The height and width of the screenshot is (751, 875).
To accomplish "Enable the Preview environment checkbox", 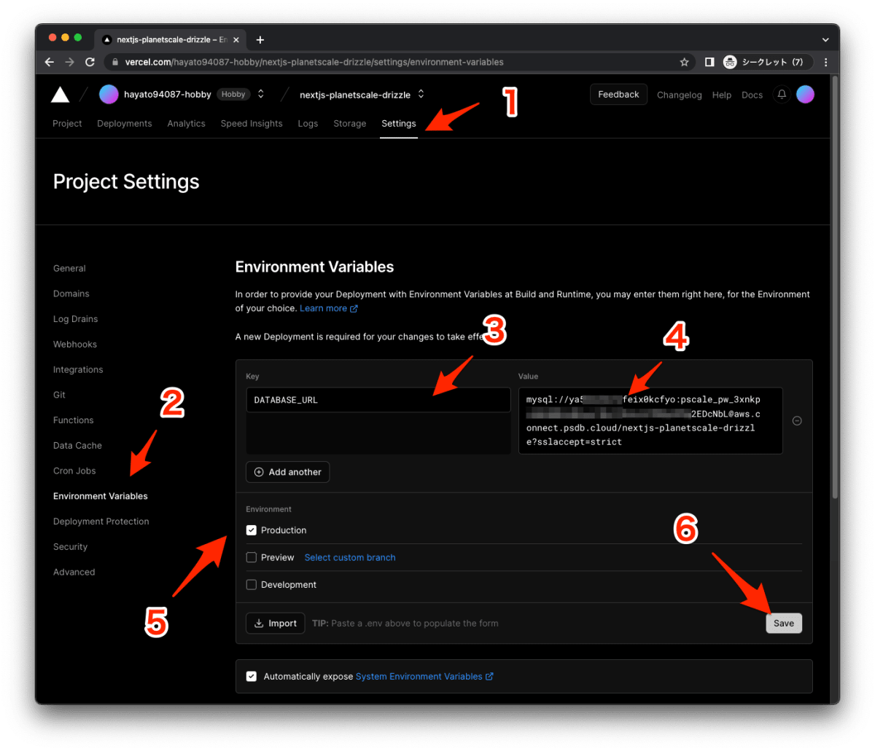I will [x=252, y=557].
